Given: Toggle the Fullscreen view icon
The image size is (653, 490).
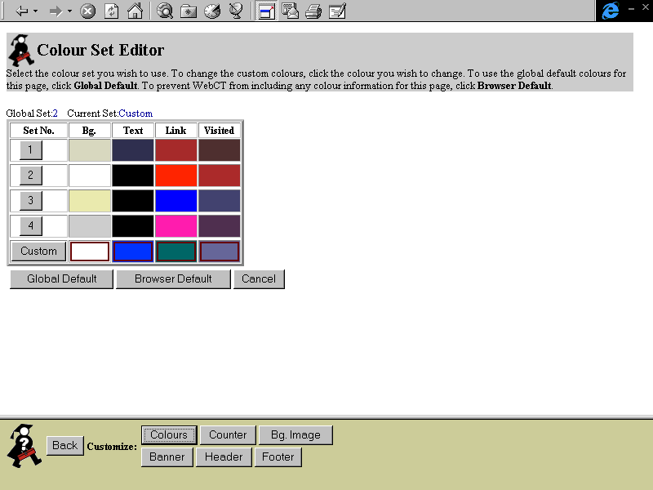Looking at the screenshot, I should (266, 11).
